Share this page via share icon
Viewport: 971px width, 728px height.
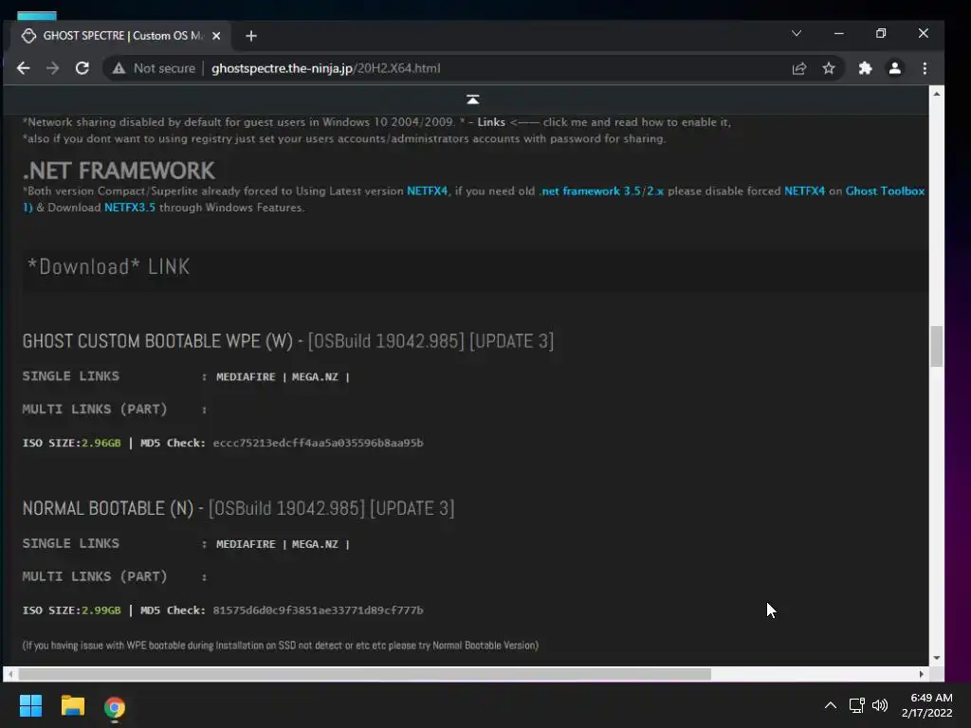799,68
